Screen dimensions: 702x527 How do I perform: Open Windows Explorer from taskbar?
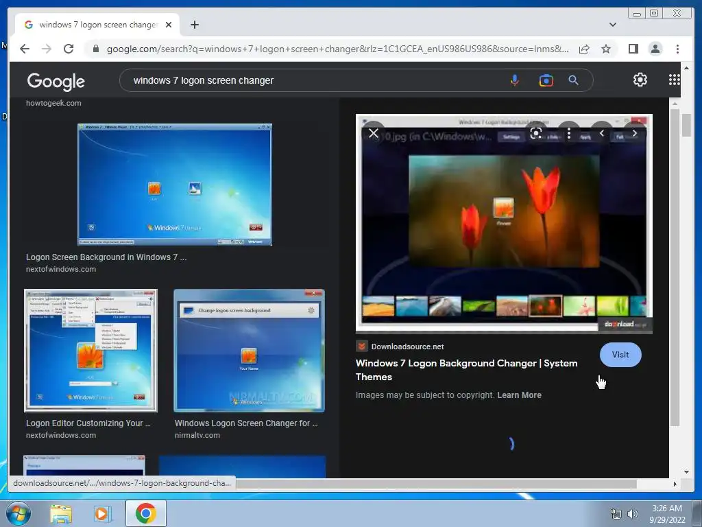(61, 514)
